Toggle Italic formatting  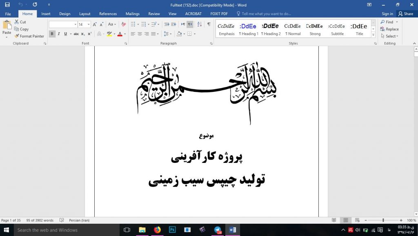click(59, 34)
